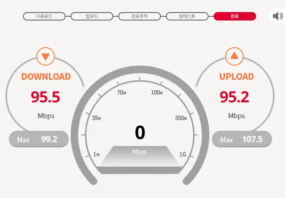This screenshot has height=198, width=285.
Task: Click the orange download arrow icon
Action: coord(46,56)
